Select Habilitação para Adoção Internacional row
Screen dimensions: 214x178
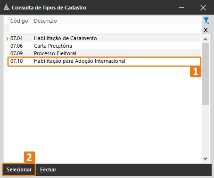[104, 61]
